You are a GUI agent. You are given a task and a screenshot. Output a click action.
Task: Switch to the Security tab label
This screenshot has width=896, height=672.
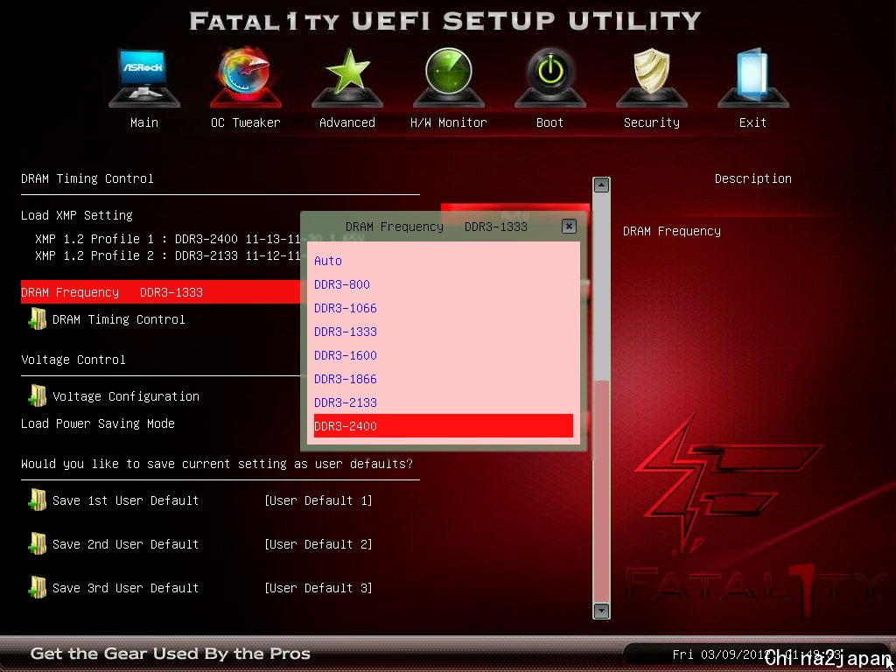pyautogui.click(x=652, y=122)
